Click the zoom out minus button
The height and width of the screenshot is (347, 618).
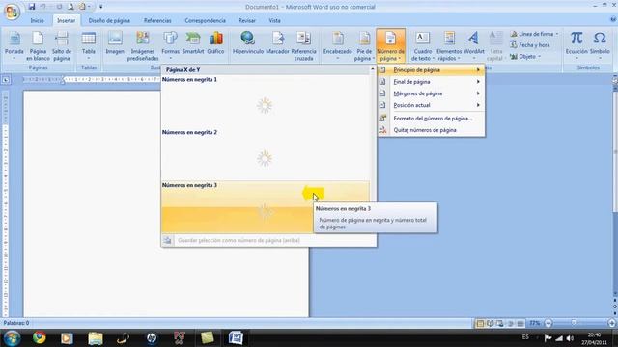click(x=548, y=323)
